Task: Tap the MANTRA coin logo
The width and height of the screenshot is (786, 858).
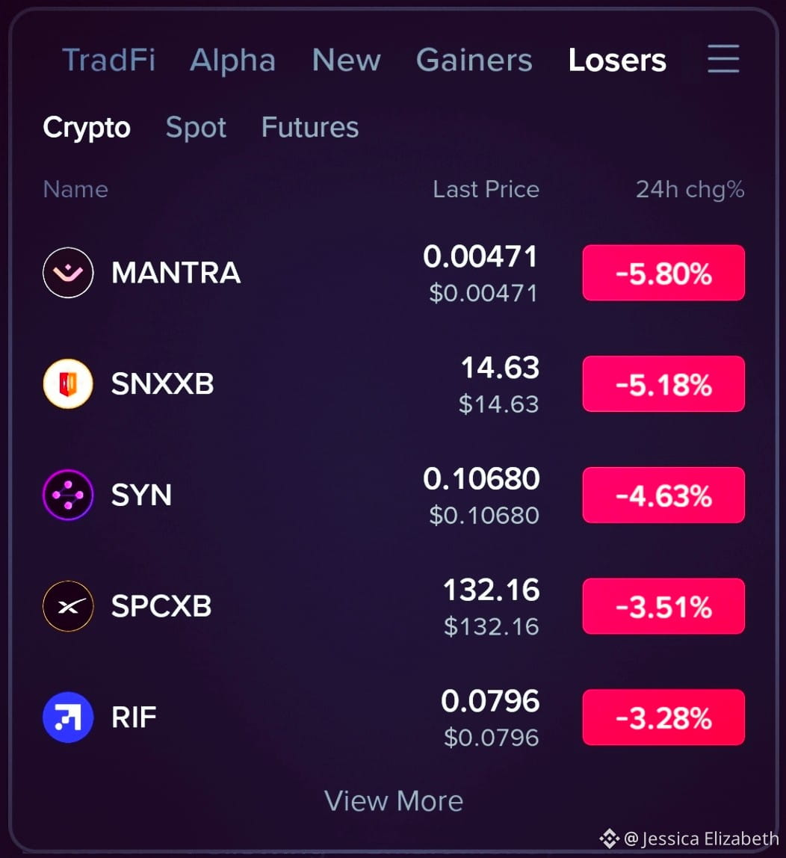Action: pyautogui.click(x=68, y=273)
